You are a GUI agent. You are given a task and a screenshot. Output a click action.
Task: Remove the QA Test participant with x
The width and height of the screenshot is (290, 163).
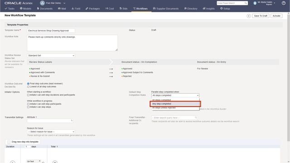(x=39, y=161)
